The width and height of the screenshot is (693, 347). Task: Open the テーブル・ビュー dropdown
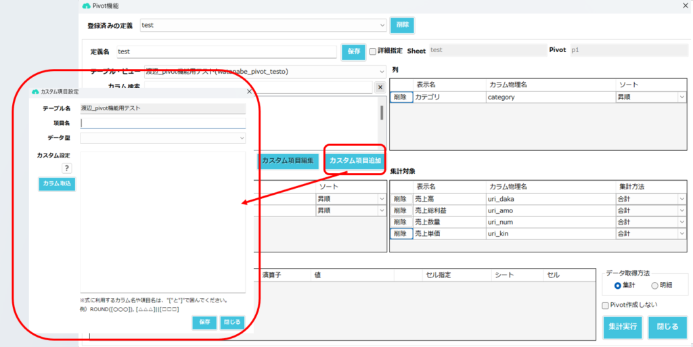coord(382,72)
